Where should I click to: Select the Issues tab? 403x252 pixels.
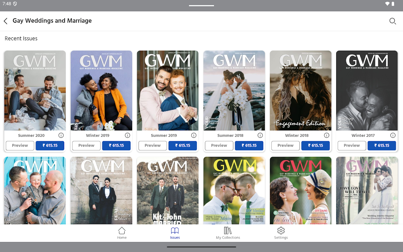click(175, 233)
